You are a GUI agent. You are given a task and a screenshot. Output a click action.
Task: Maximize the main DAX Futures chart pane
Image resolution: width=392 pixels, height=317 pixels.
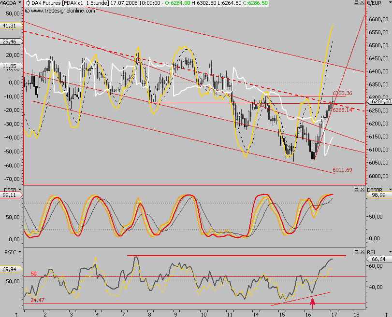[357, 2]
